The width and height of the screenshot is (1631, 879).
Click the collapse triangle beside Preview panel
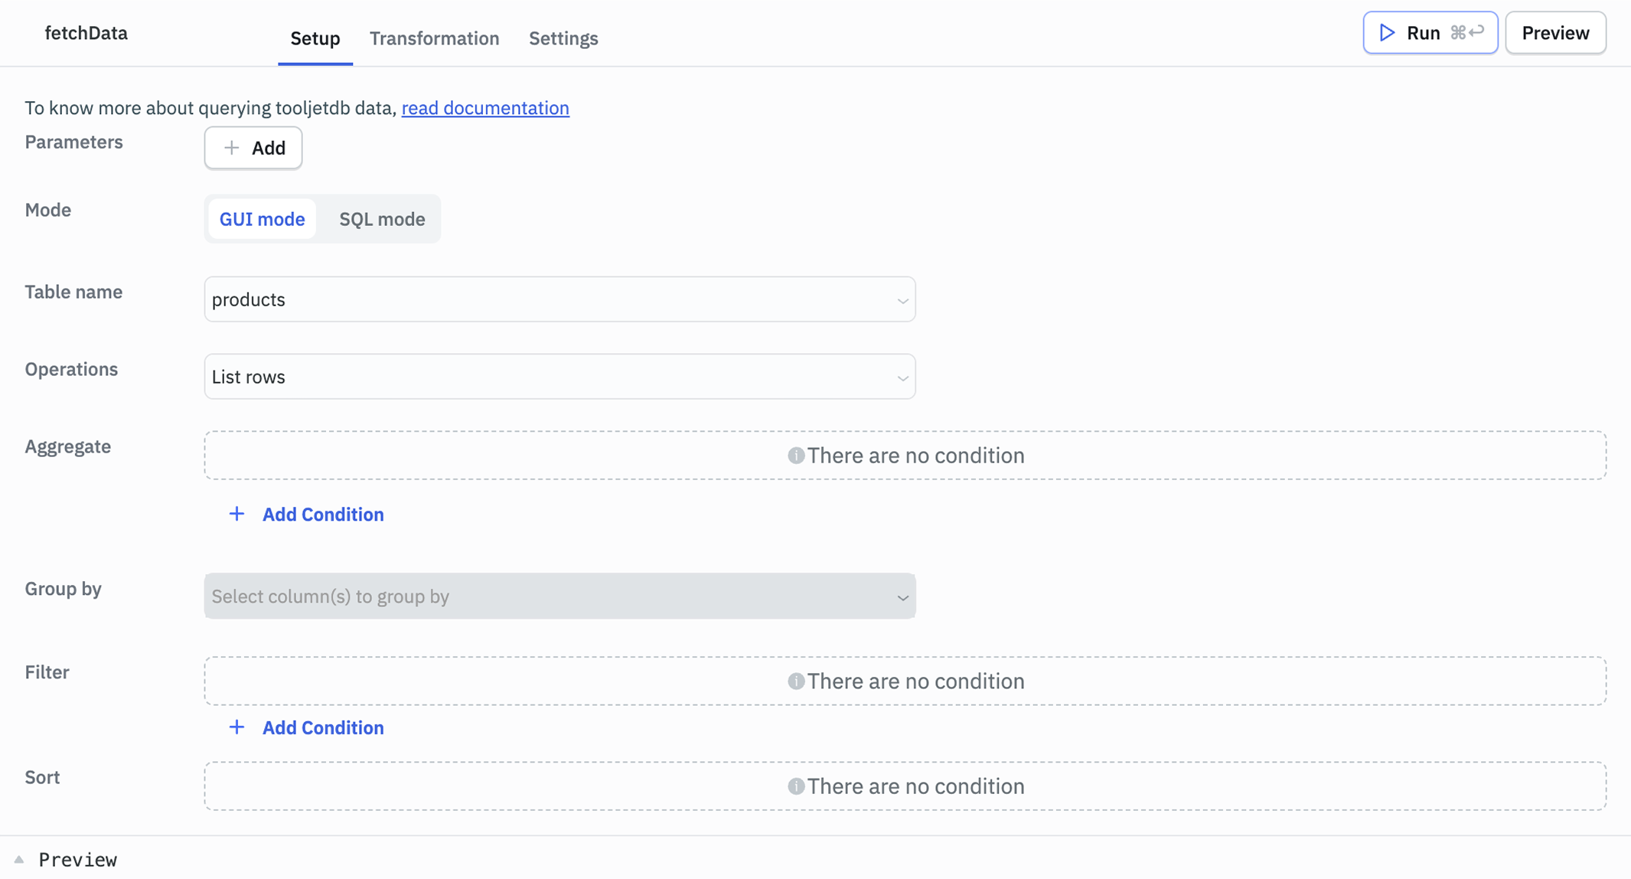tap(18, 858)
